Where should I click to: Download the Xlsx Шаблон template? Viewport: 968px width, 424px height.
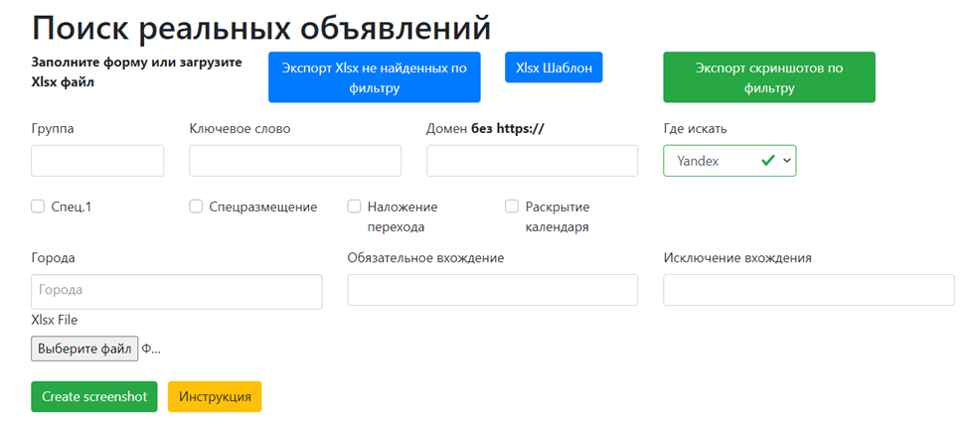(554, 68)
